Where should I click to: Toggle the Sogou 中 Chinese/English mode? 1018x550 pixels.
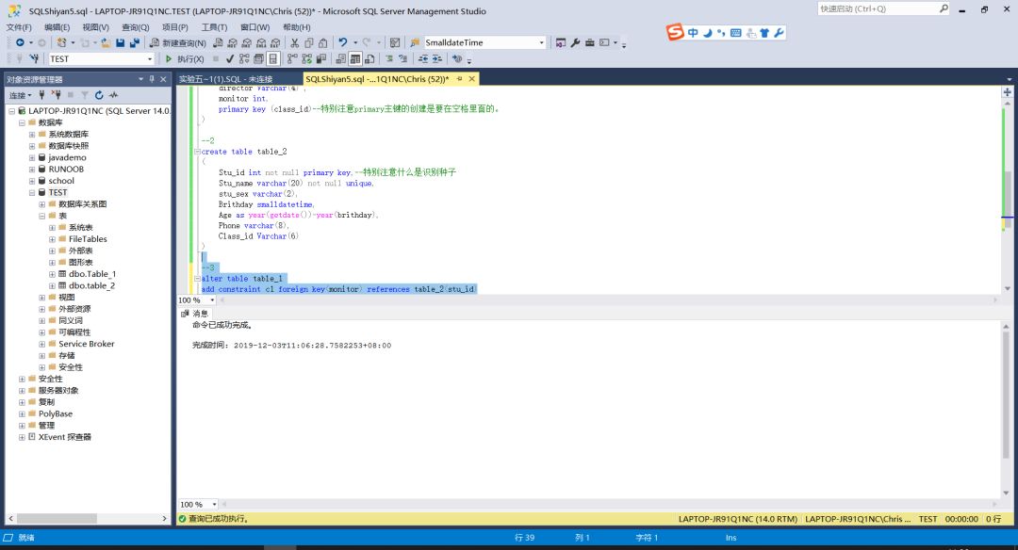pos(693,33)
